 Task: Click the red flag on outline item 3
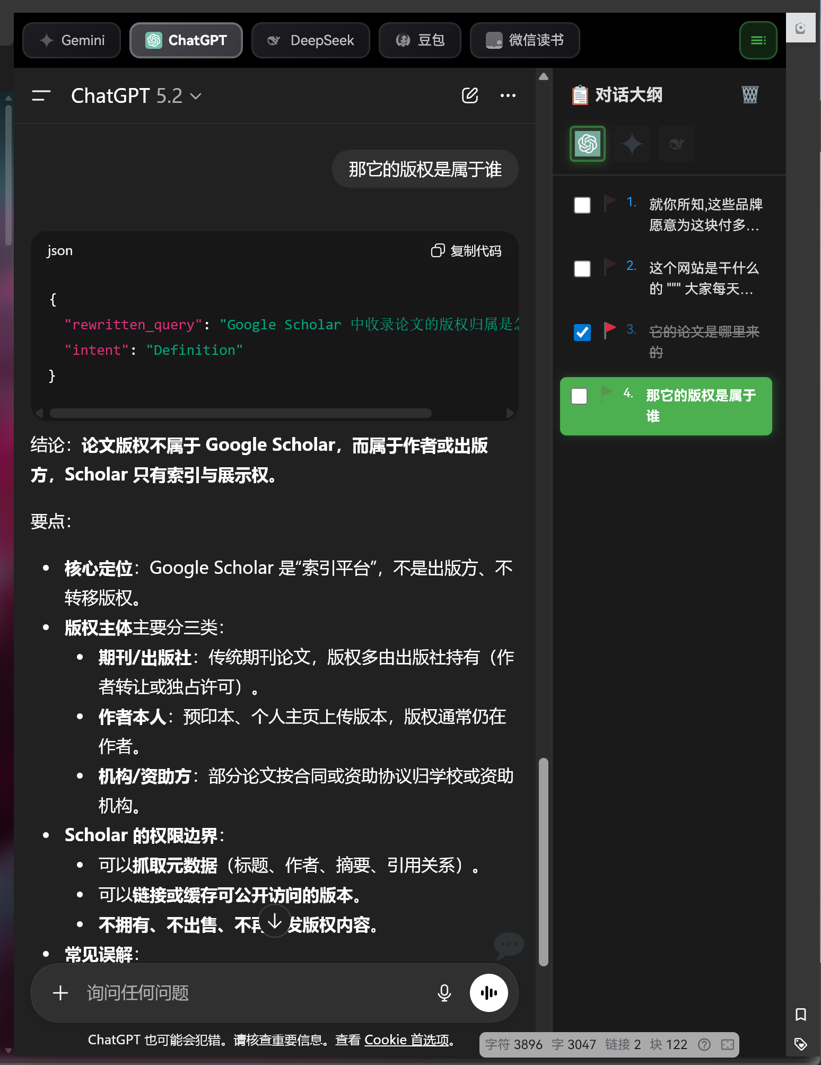[609, 330]
